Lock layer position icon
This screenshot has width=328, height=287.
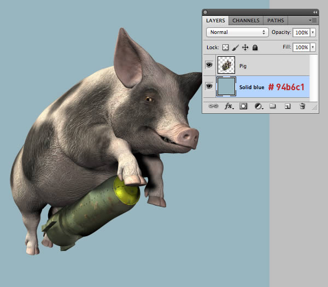point(245,48)
